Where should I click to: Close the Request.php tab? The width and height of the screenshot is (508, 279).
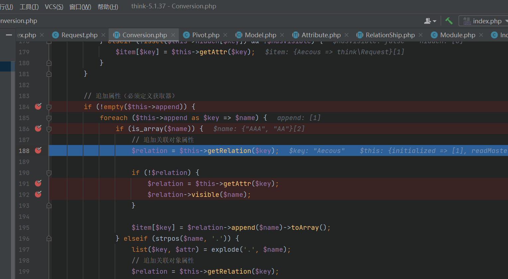[103, 35]
